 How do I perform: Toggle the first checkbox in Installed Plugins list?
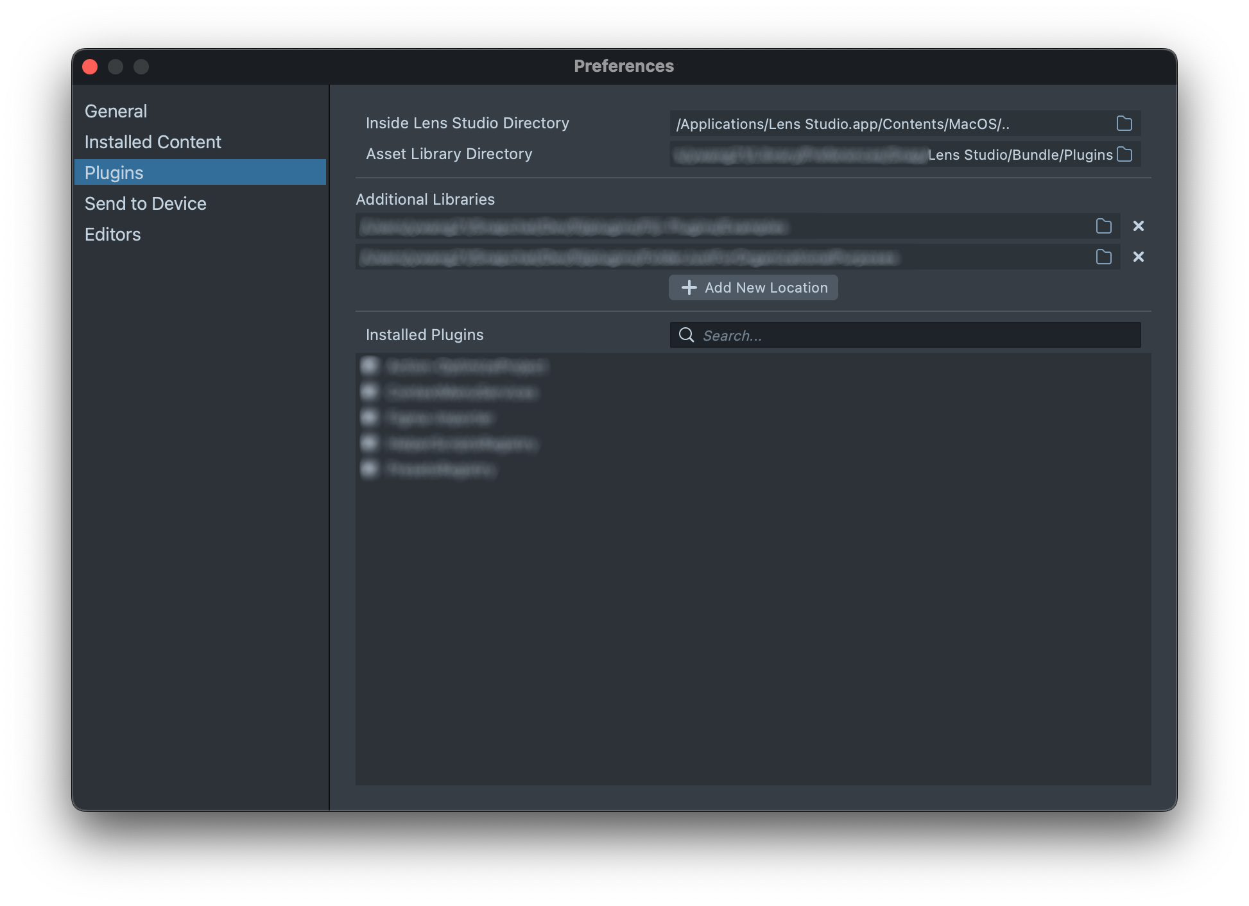click(x=370, y=366)
